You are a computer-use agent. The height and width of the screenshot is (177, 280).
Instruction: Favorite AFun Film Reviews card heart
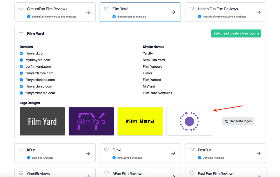tap(107, 173)
